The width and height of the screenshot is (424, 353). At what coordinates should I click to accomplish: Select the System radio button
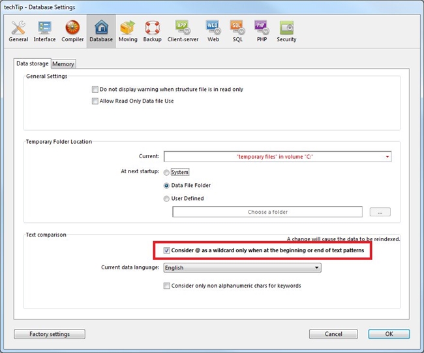[167, 172]
